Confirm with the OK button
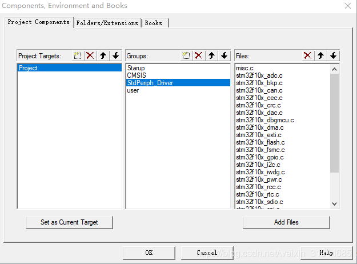357x264 pixels. pos(149,253)
